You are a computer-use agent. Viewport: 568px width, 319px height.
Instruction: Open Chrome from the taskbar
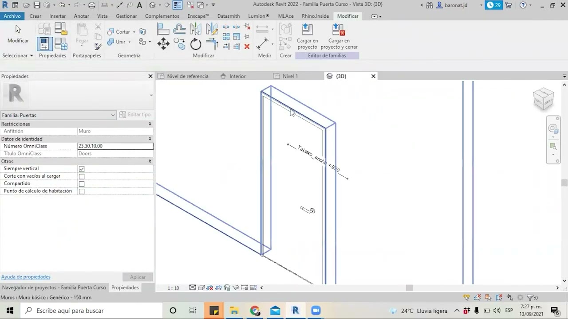pos(255,311)
